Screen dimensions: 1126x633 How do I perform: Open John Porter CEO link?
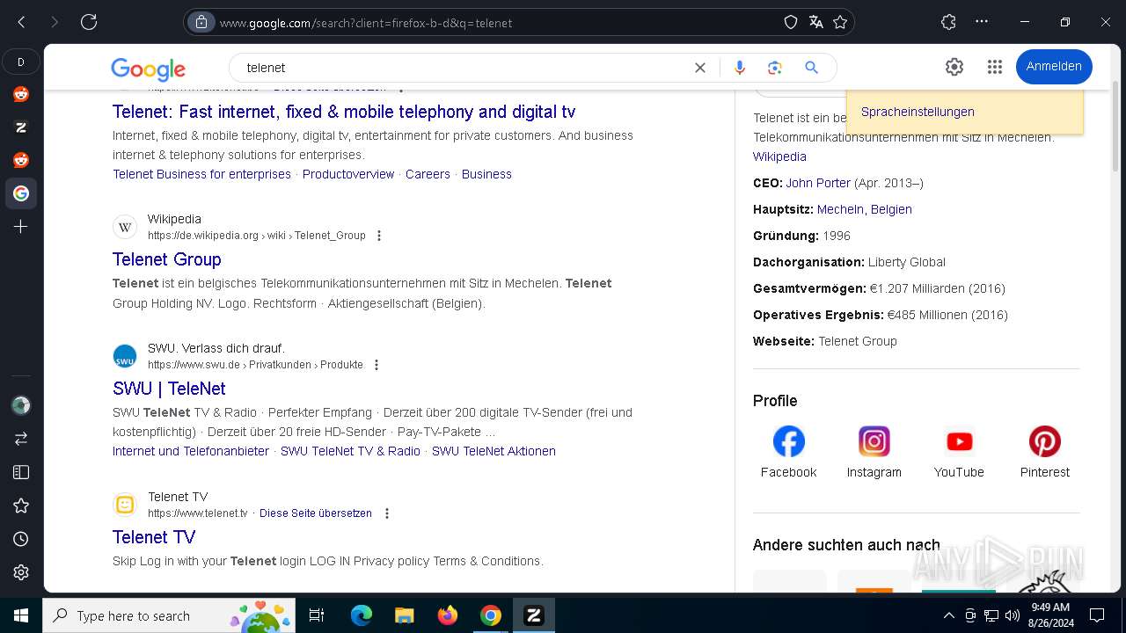click(818, 183)
